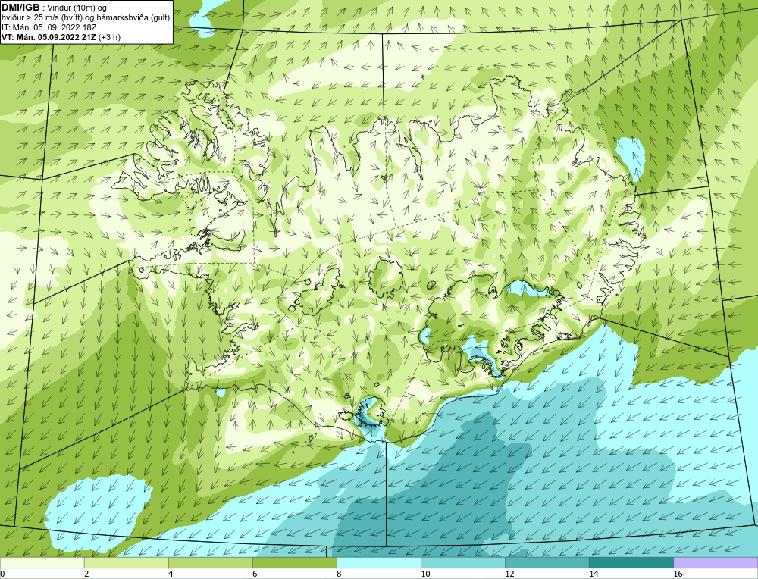The height and width of the screenshot is (579, 758).
Task: Click the purple legend swatch above 16 m/s
Action: 716,562
